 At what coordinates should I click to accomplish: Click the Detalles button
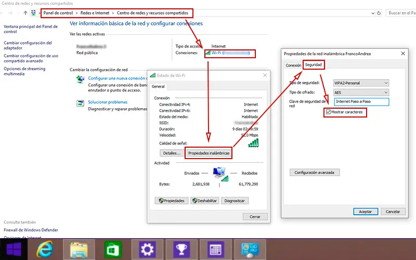(172, 153)
